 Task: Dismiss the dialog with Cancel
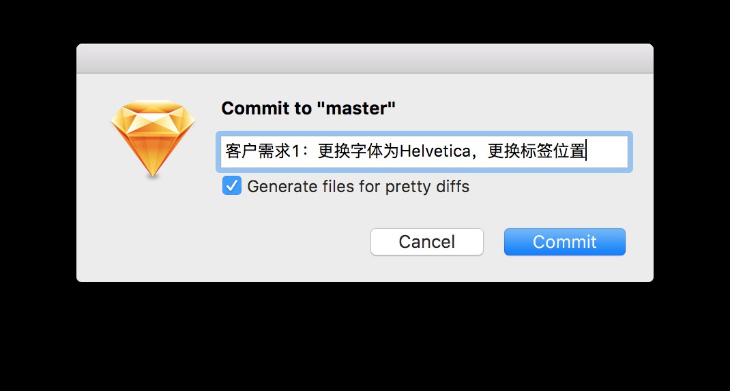[x=427, y=242]
